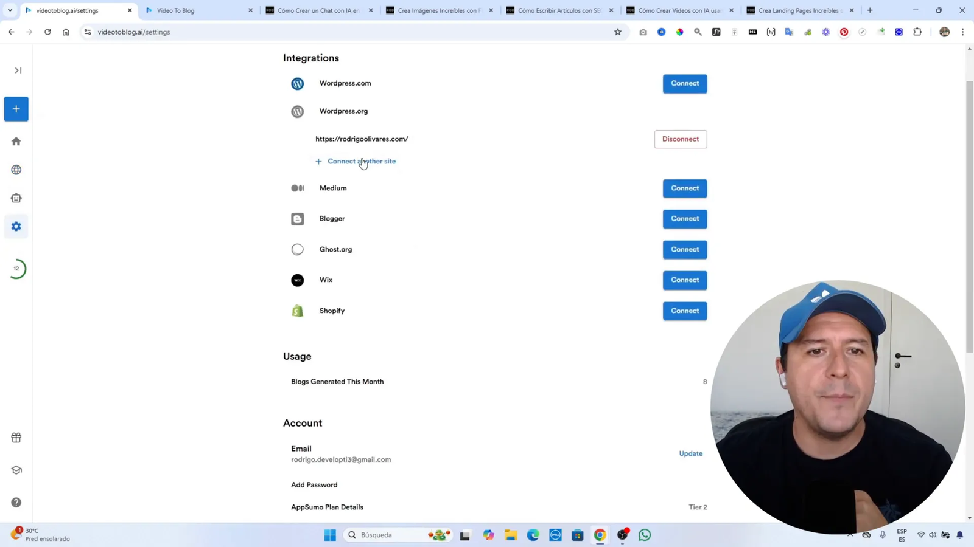Disconnect rodrigoolivares.com from Wordpress.org
The image size is (974, 547).
[x=680, y=139]
